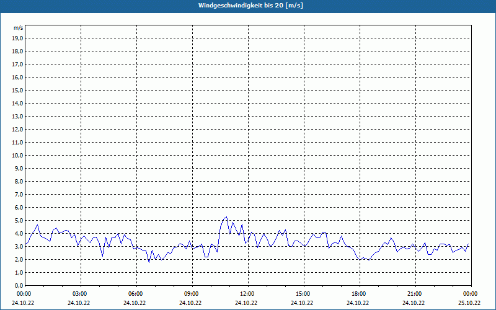Select the 18:00 time label
This screenshot has height=310, width=496.
coord(359,293)
